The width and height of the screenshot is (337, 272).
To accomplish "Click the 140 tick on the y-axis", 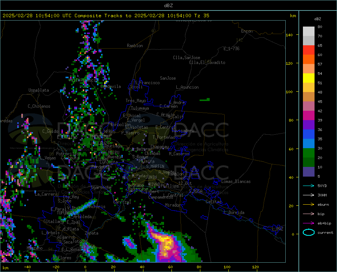I will (289, 35).
